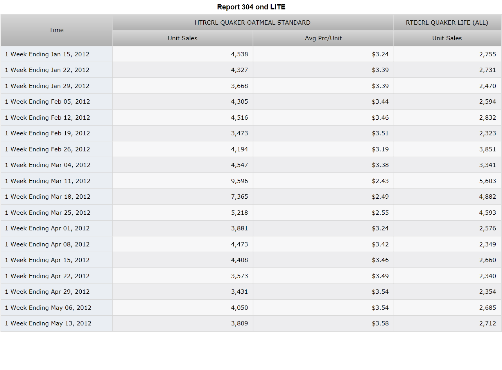Select row 1 Week Ending Apr 29, 2012

pyautogui.click(x=251, y=292)
